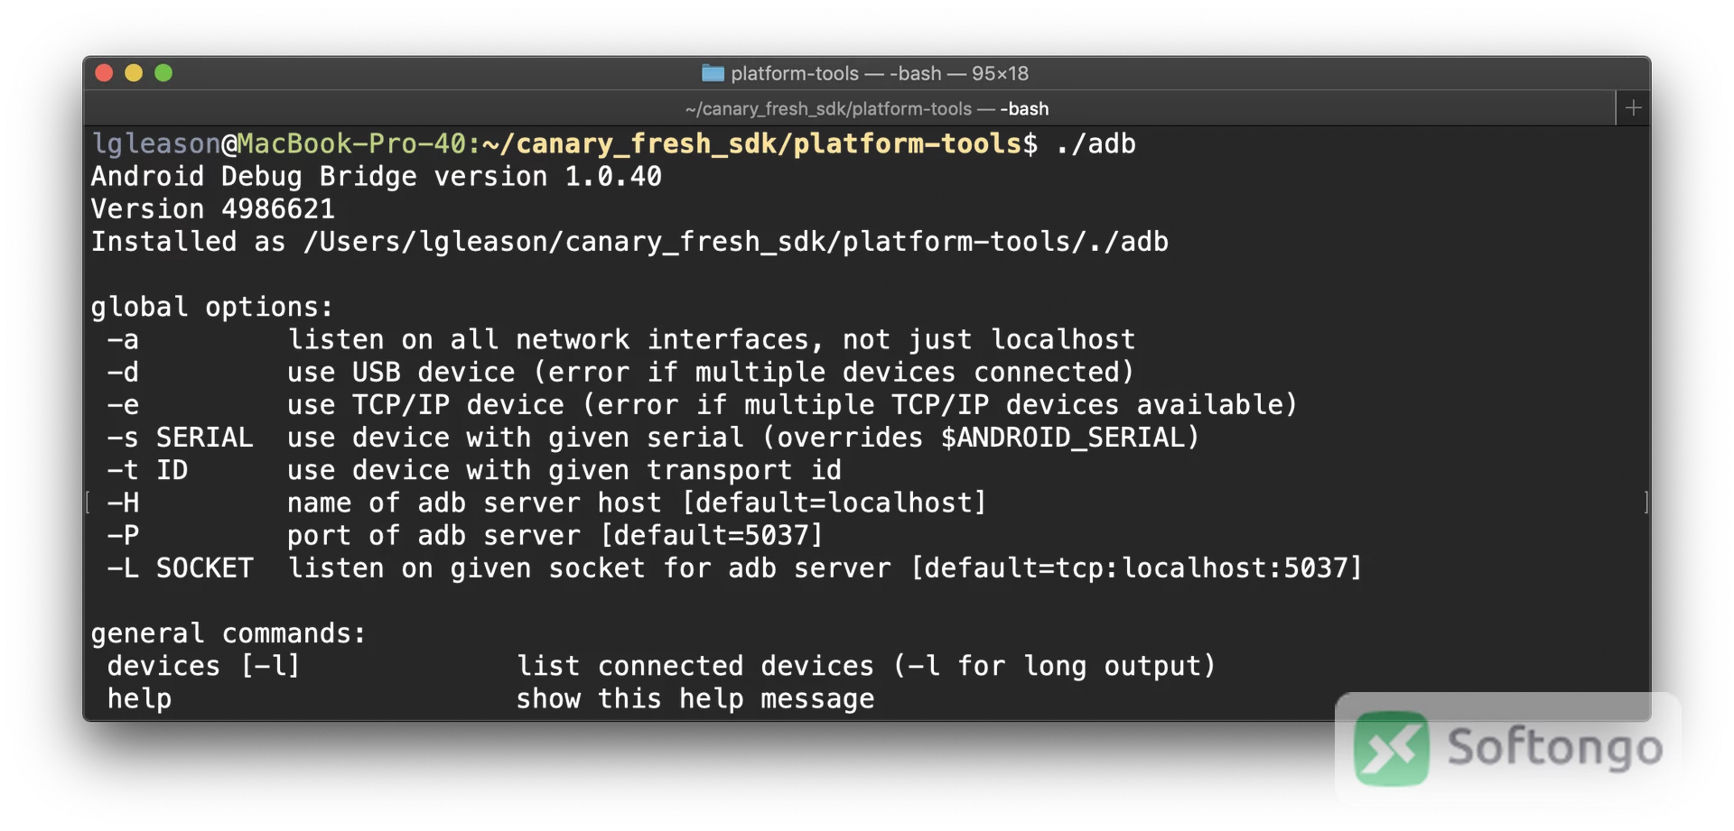Image resolution: width=1734 pixels, height=831 pixels.
Task: Click the '-a' listen on all interfaces line
Action: (620, 339)
